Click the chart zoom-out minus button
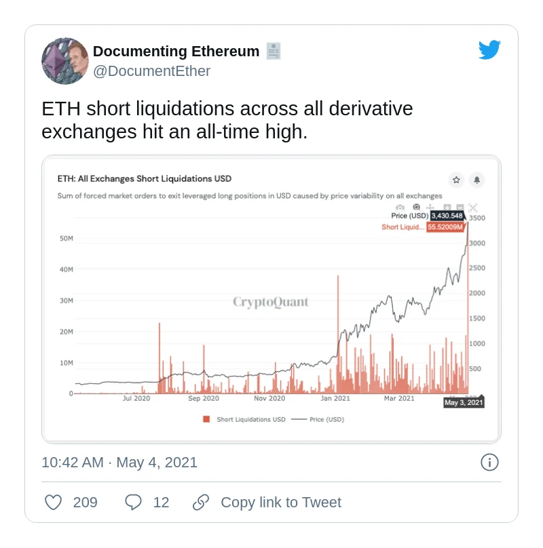543x548 pixels. [460, 208]
